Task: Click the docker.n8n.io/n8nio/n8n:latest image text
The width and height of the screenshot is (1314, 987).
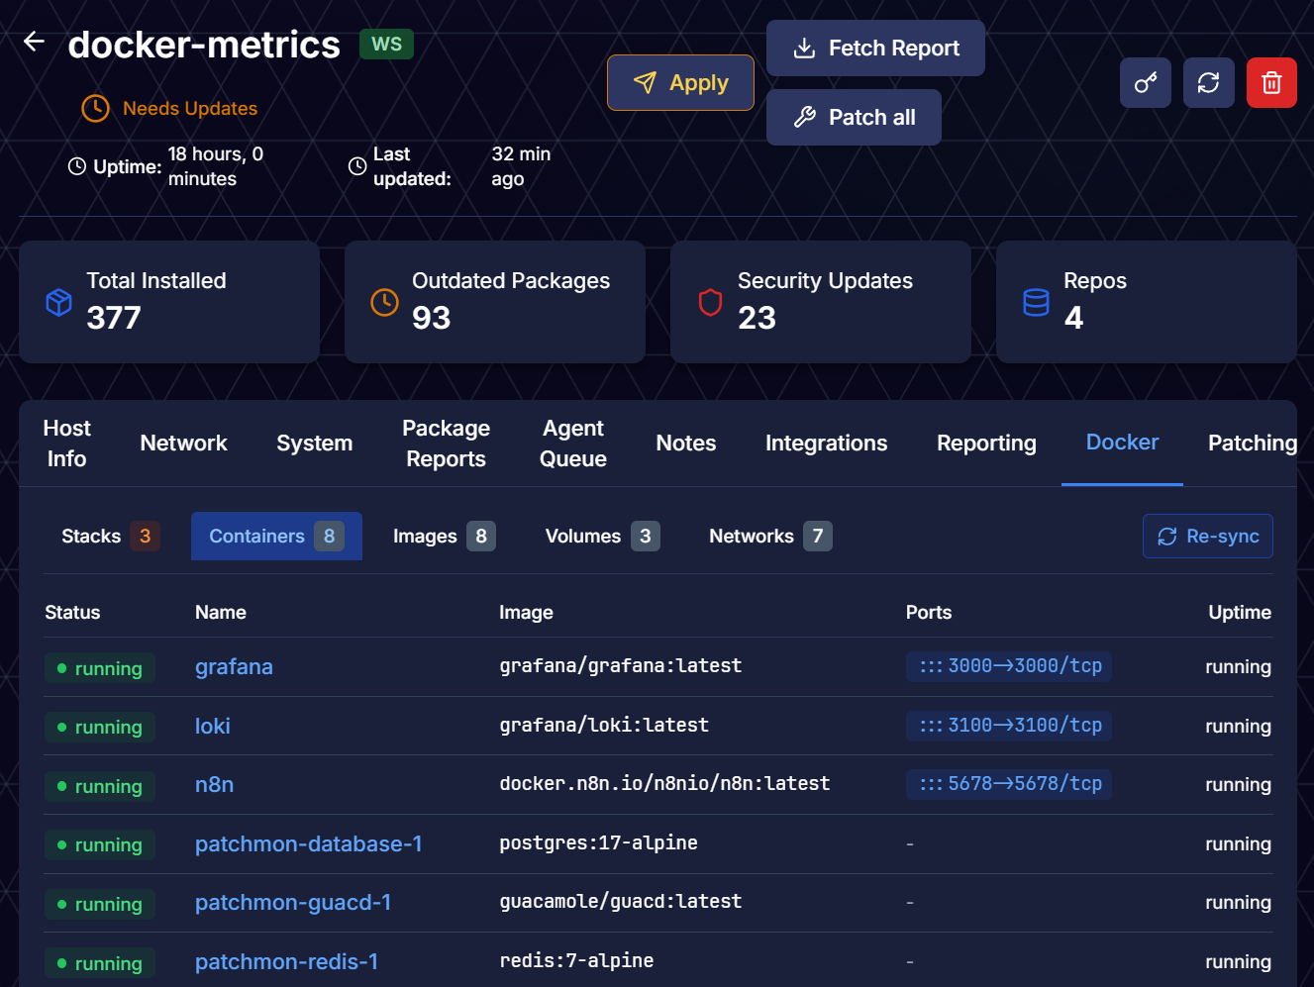Action: [x=664, y=783]
